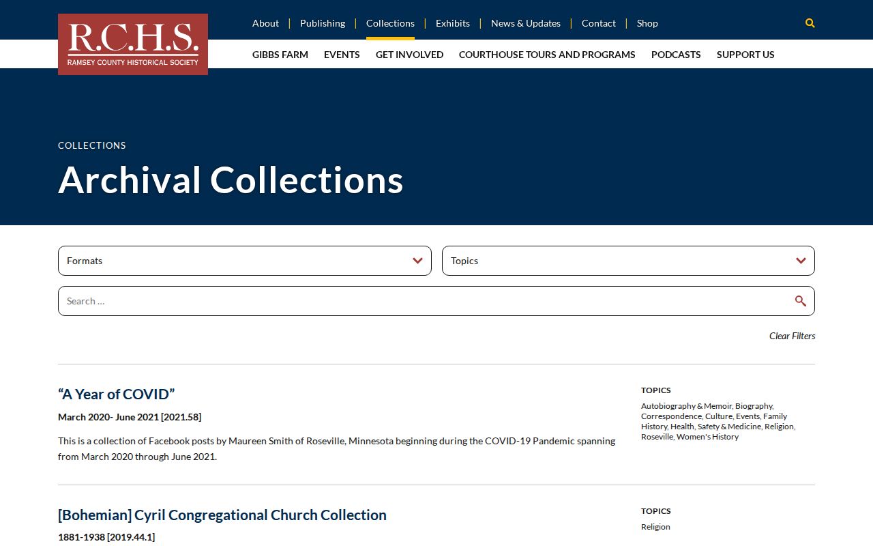Click the yellow search icon in header
The height and width of the screenshot is (546, 873).
[x=810, y=23]
